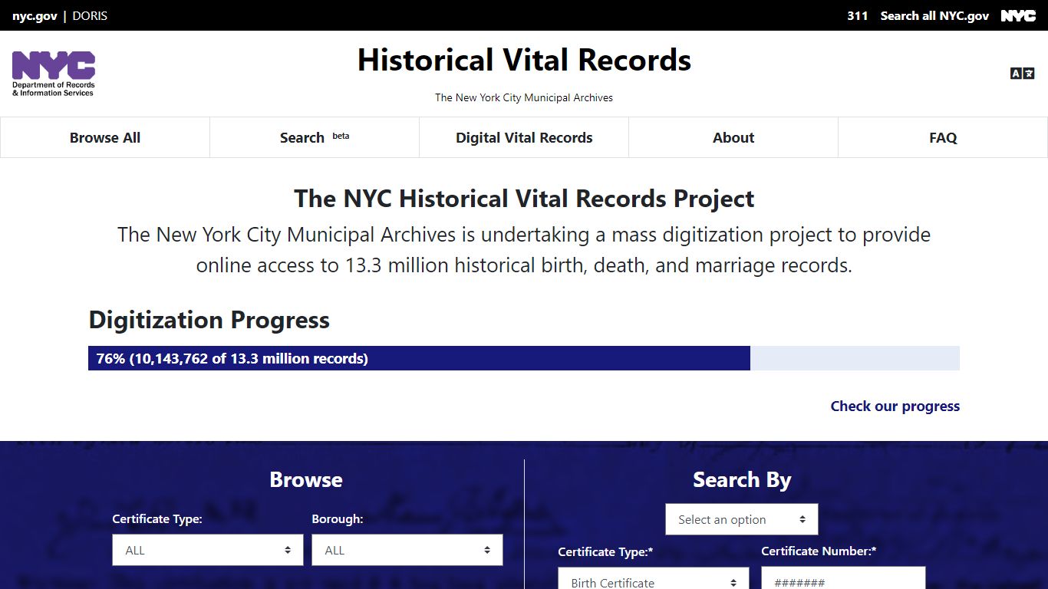This screenshot has height=589, width=1048.
Task: Expand the Birth Certificate type dropdown
Action: click(654, 578)
